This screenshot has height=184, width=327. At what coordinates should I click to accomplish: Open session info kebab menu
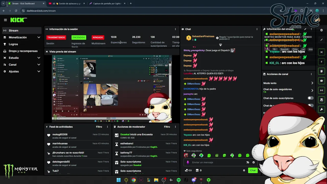[x=175, y=29]
